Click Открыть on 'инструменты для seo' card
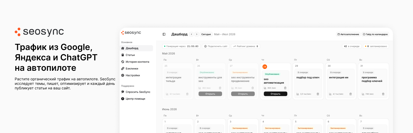The width and height of the screenshot is (413, 133). [x=210, y=94]
